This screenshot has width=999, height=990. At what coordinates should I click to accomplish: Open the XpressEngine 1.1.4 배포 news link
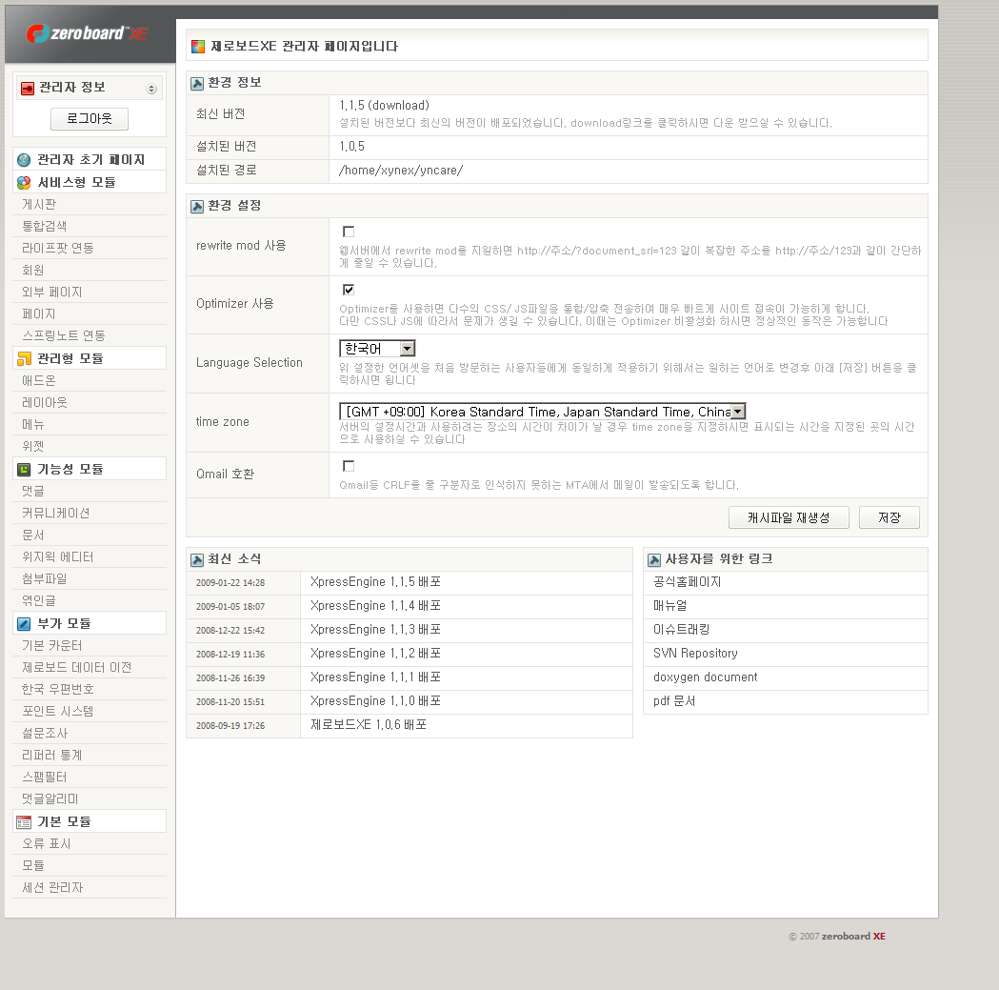click(x=375, y=606)
